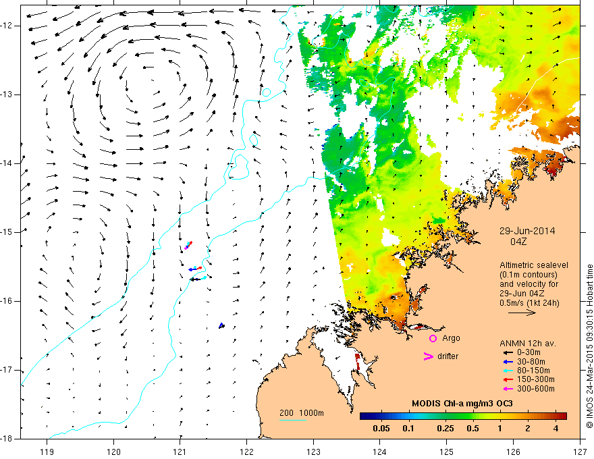The image size is (594, 459).
Task: Click the black 0-30m ANMN arrow symbol
Action: pos(508,352)
